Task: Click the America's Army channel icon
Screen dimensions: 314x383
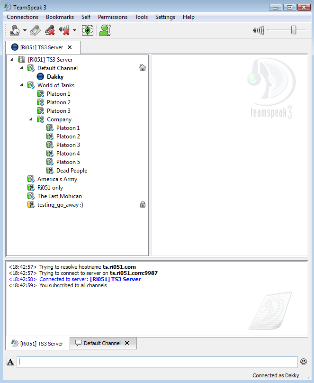Action: click(x=31, y=179)
